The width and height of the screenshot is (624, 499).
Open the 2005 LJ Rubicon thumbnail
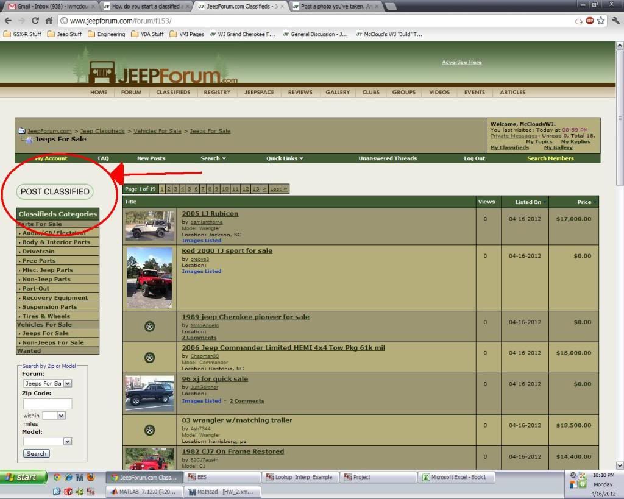(x=150, y=226)
